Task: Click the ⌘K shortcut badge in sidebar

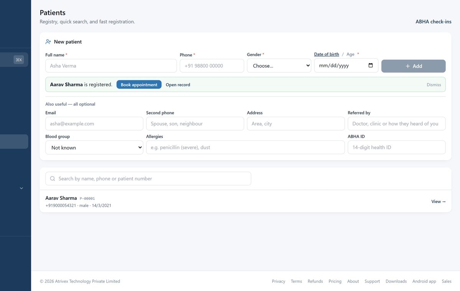Action: click(19, 60)
